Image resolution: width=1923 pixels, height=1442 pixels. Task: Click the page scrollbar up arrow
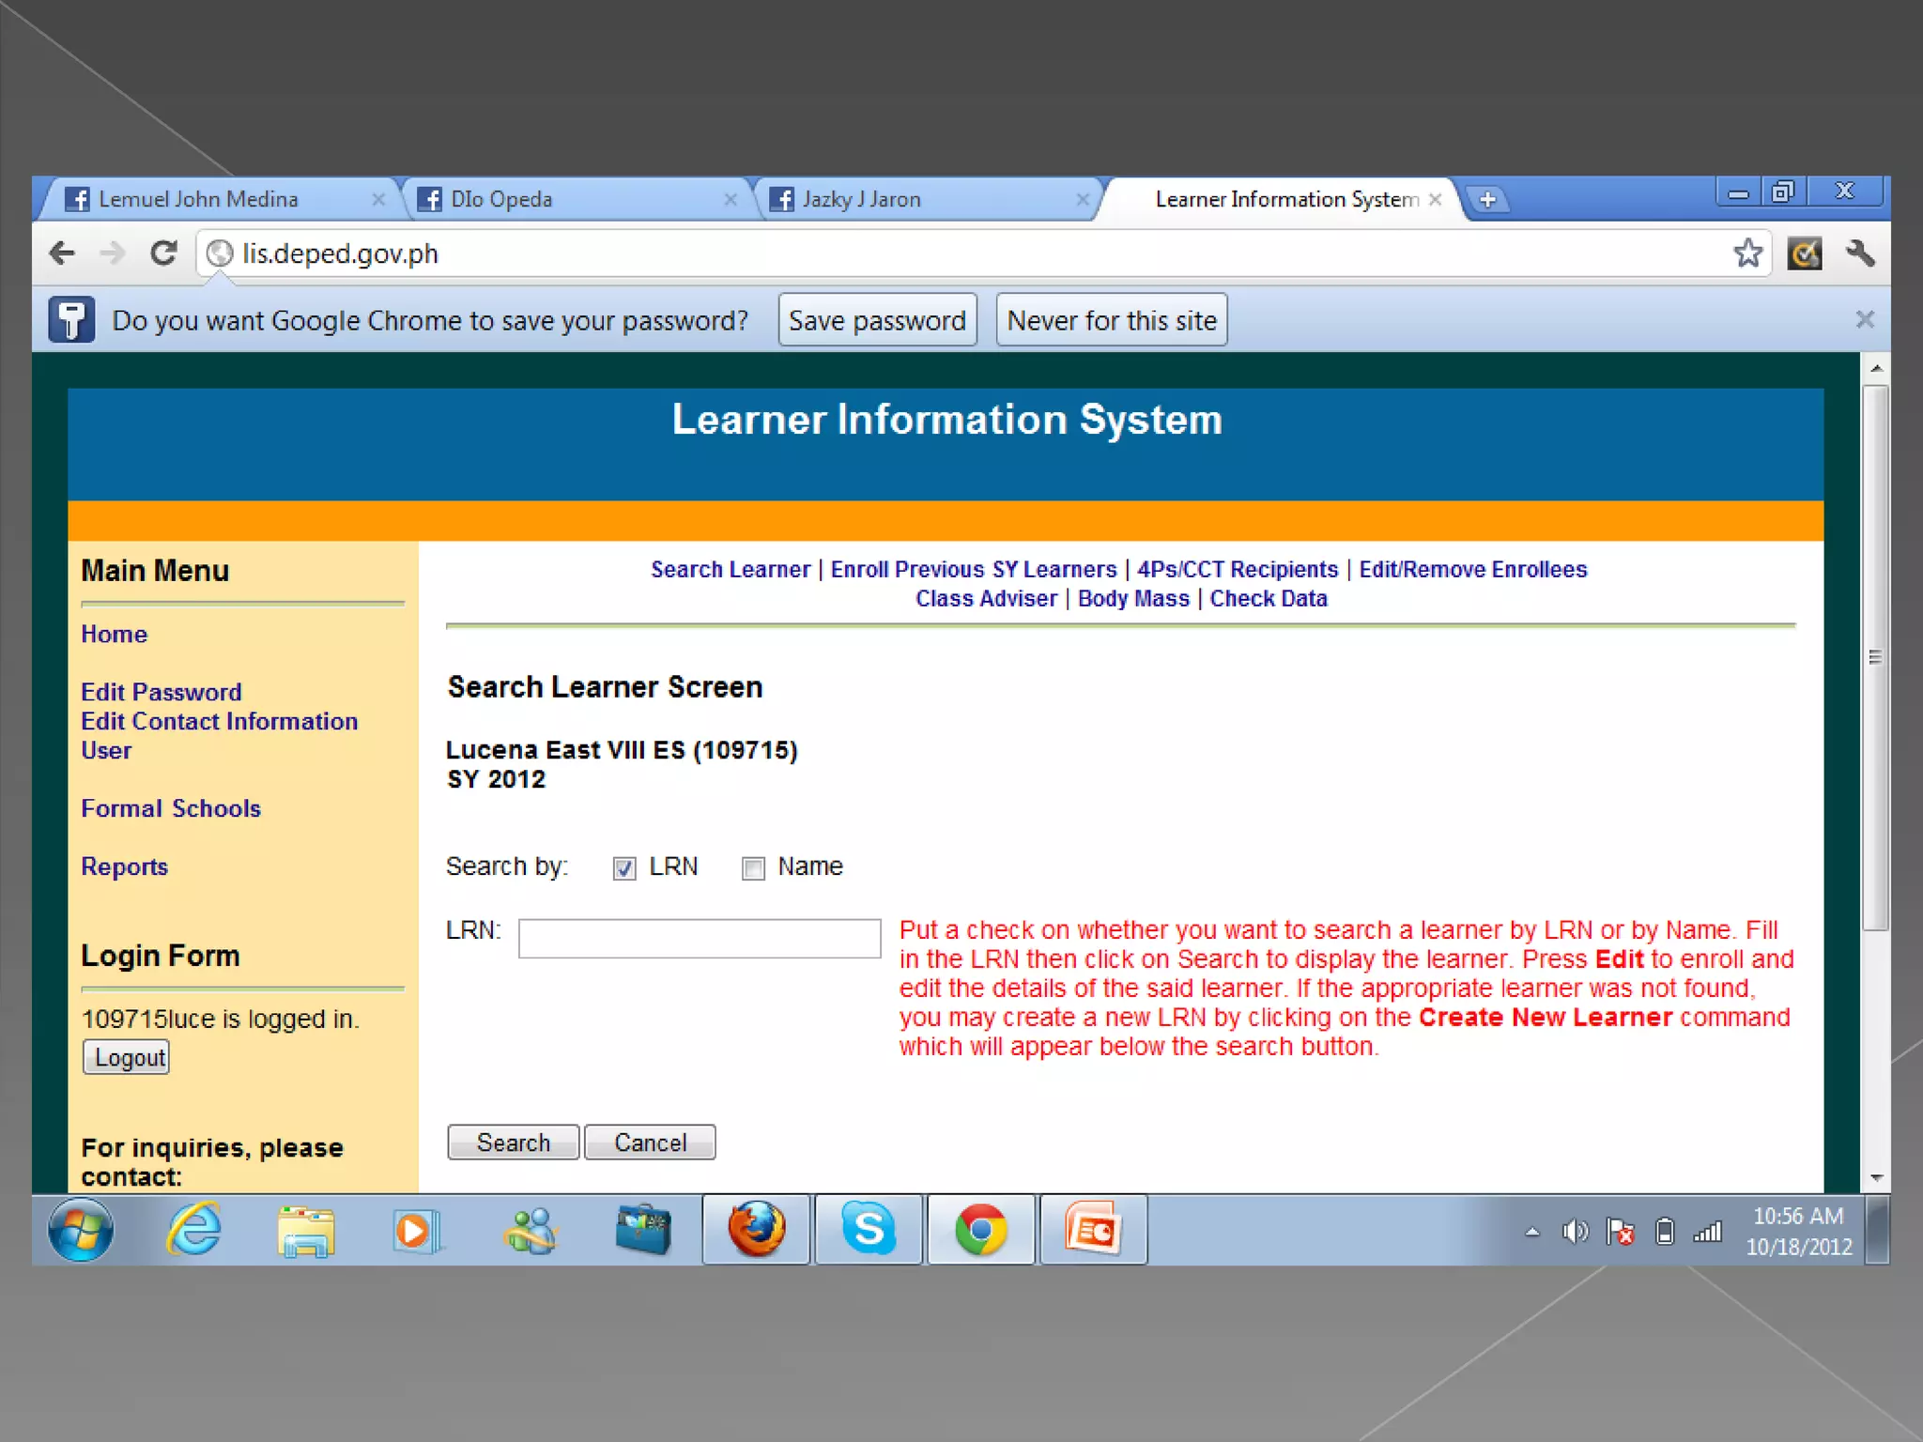pos(1876,368)
